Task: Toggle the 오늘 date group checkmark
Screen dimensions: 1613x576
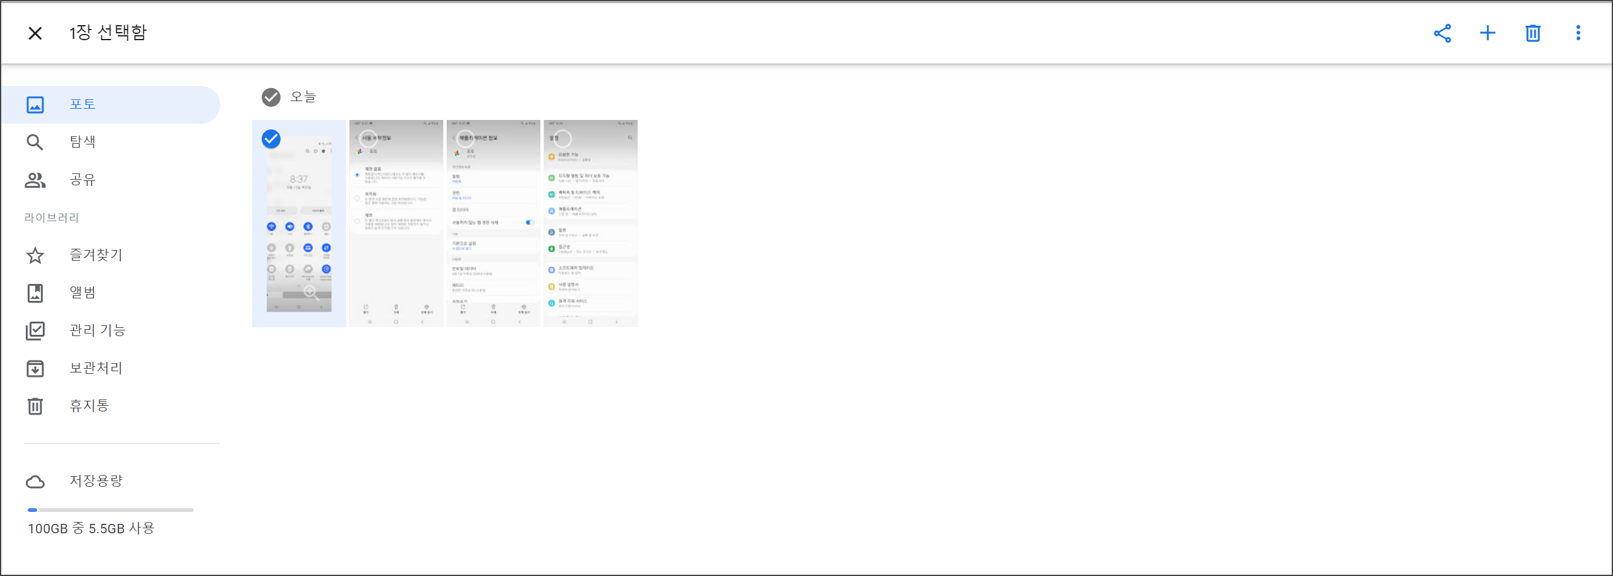Action: pyautogui.click(x=271, y=97)
